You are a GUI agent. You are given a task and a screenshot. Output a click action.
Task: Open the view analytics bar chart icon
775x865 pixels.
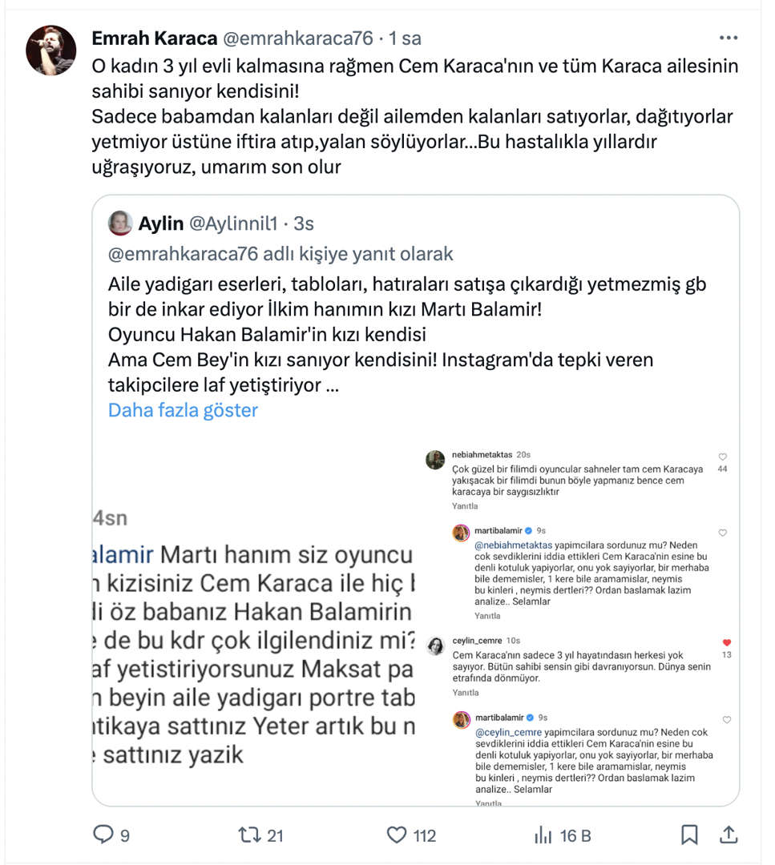543,835
